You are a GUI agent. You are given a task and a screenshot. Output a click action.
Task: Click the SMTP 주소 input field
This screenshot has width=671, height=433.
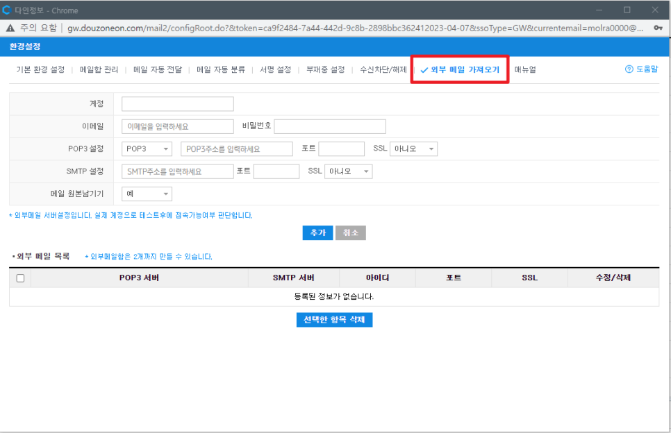coord(178,171)
